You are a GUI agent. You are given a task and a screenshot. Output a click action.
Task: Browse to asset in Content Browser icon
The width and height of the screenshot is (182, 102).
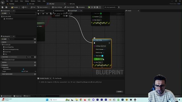(7, 7)
